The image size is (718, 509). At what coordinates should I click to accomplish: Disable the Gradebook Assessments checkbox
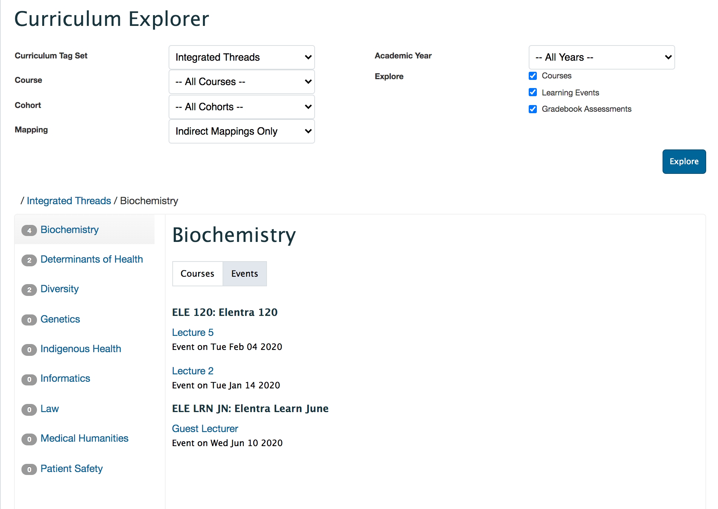point(533,109)
